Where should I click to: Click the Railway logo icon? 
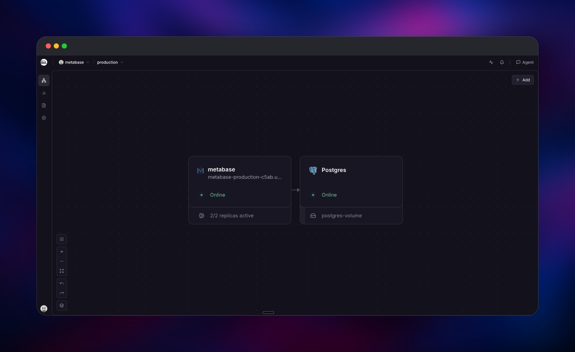click(44, 62)
